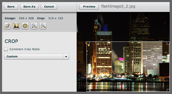This screenshot has height=94, width=172.
Task: Zoom in with the magnifier plus icon
Action: (x=34, y=26)
